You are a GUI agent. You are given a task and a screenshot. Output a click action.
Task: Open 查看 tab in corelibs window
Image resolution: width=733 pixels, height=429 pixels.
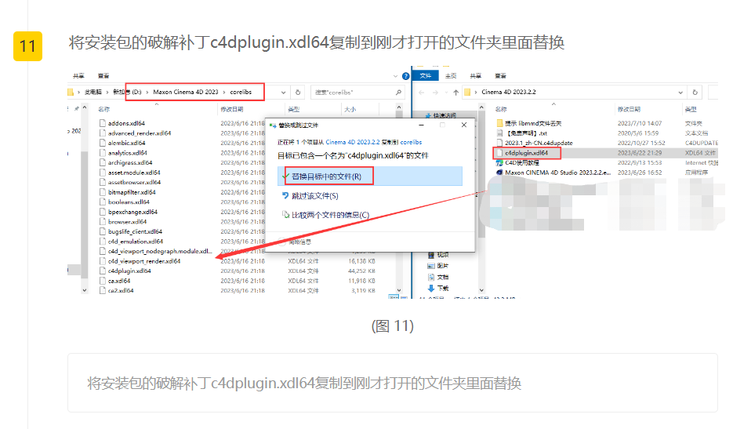[x=103, y=76]
